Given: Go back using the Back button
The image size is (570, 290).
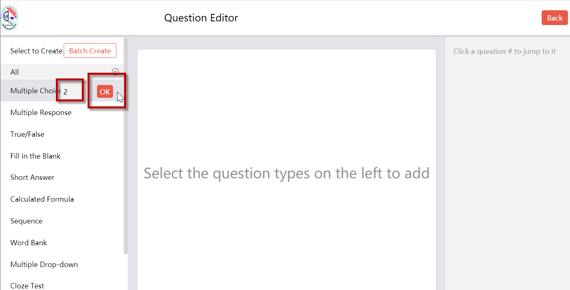Looking at the screenshot, I should pyautogui.click(x=554, y=18).
